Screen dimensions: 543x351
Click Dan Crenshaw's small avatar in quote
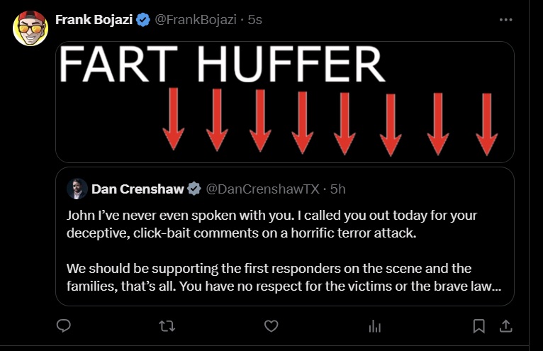[x=77, y=189]
